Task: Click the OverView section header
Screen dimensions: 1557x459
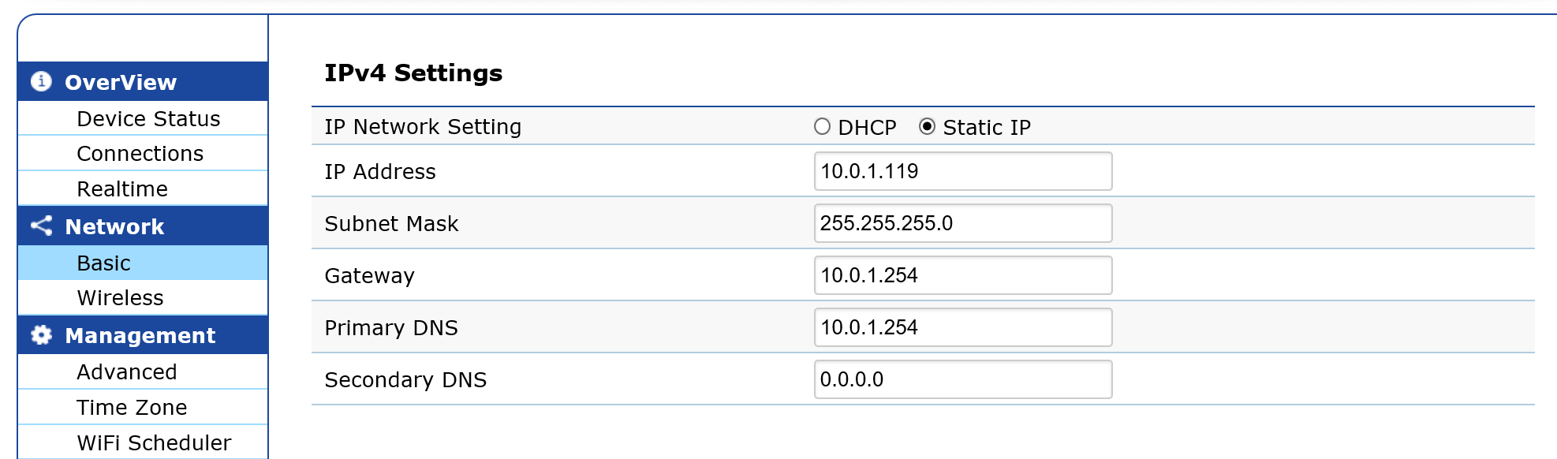Action: [x=143, y=81]
